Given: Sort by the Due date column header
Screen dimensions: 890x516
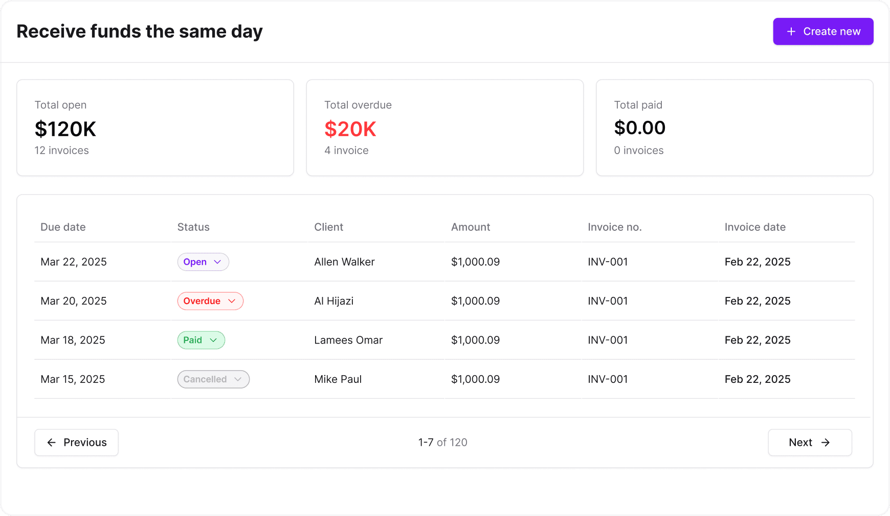Looking at the screenshot, I should pos(63,227).
